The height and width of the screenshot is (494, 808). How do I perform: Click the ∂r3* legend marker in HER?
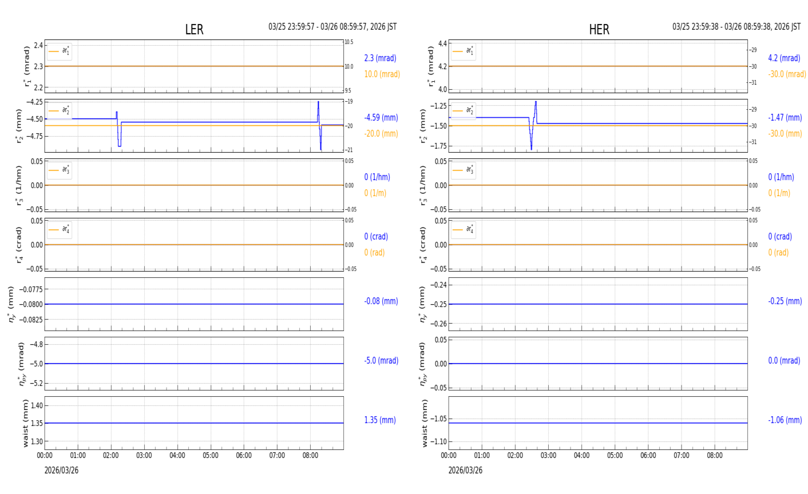458,170
